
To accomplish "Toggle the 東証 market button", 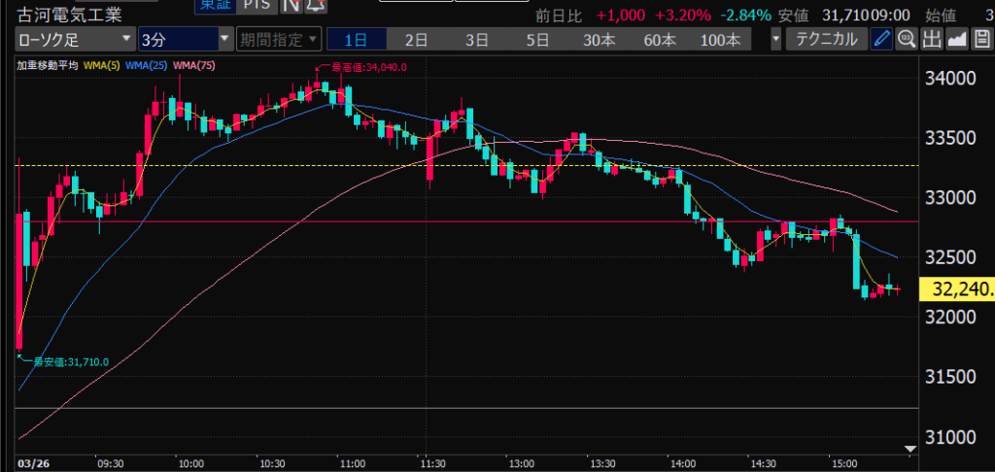I will pos(215,6).
